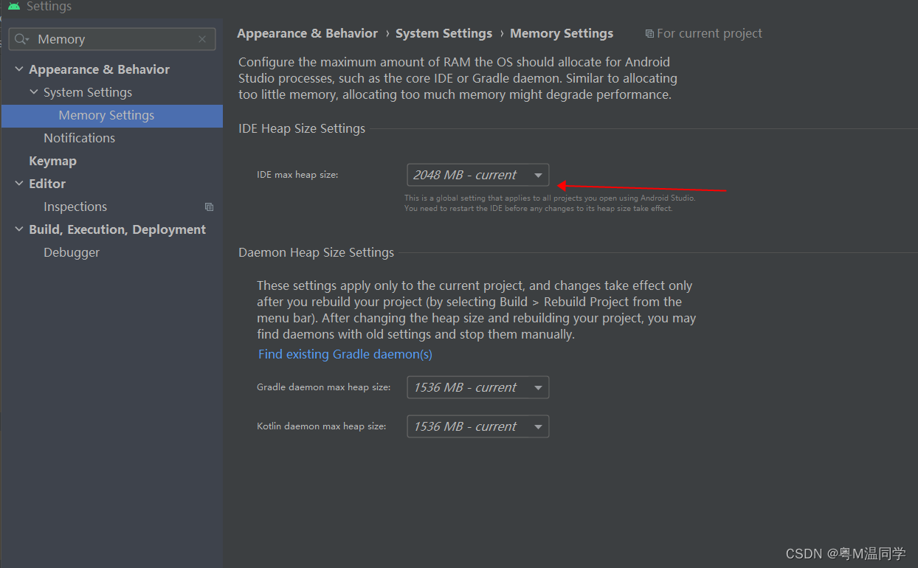Image resolution: width=918 pixels, height=568 pixels.
Task: Click the settings icon beside Inspections
Action: pos(209,207)
